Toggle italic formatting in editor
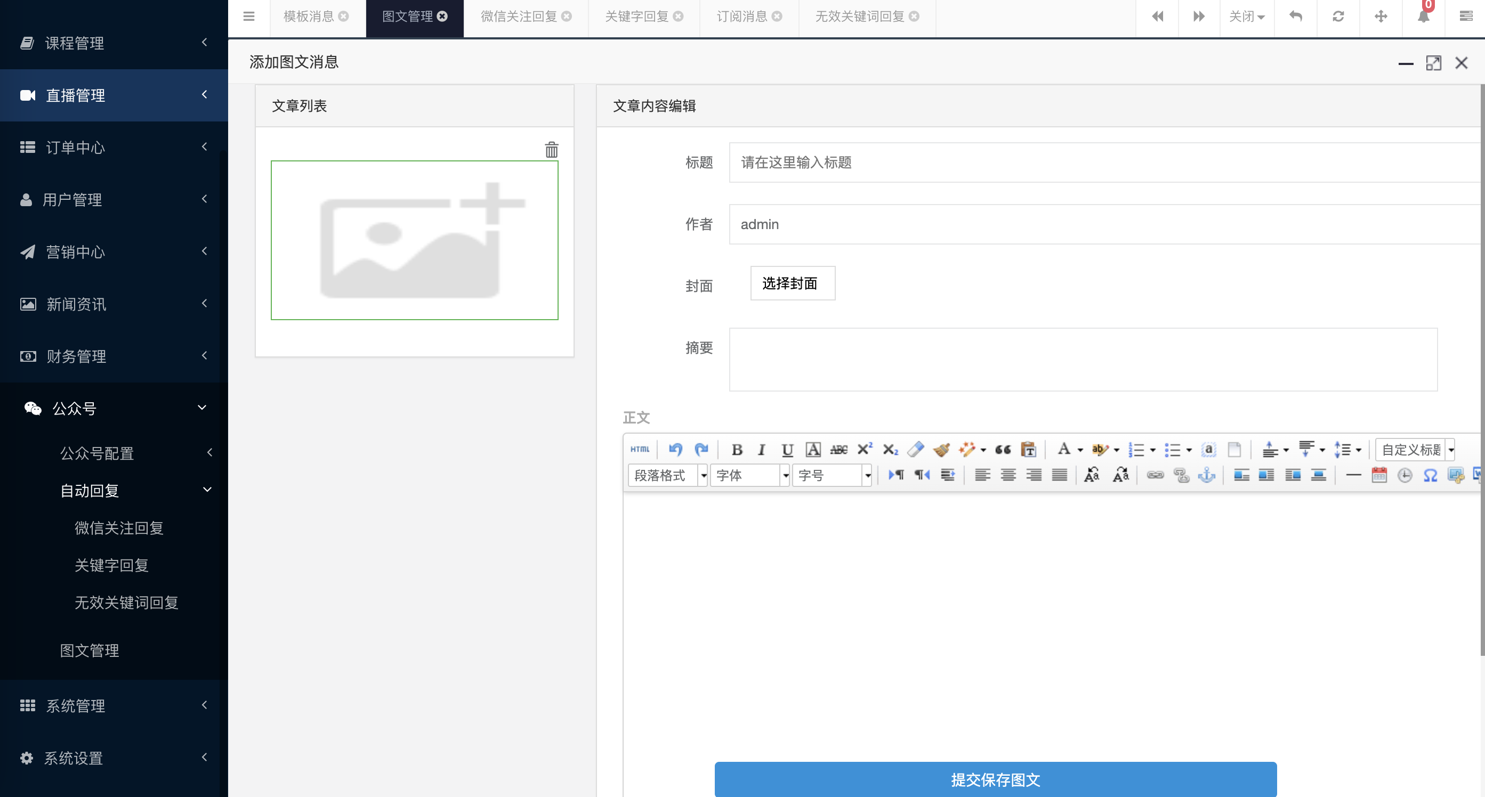The height and width of the screenshot is (797, 1485). tap(762, 450)
